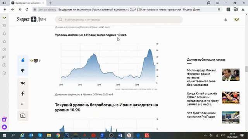This screenshot has height=139, width=248.
Task: Open sidebar favorites star
Action: pos(4,41)
